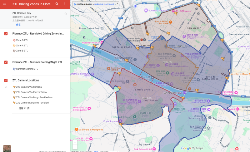Select Zone O ZTL in the list
The image size is (250, 152).
coord(22,40)
